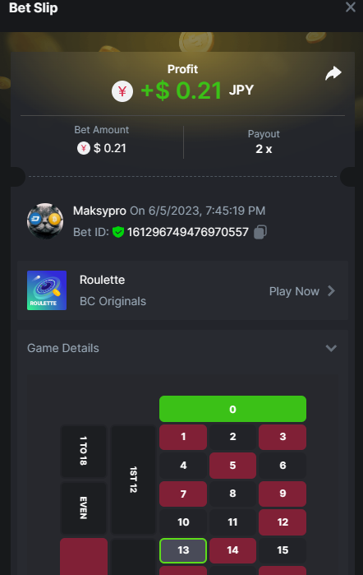Collapse the Game Details section
The height and width of the screenshot is (575, 363).
click(331, 348)
